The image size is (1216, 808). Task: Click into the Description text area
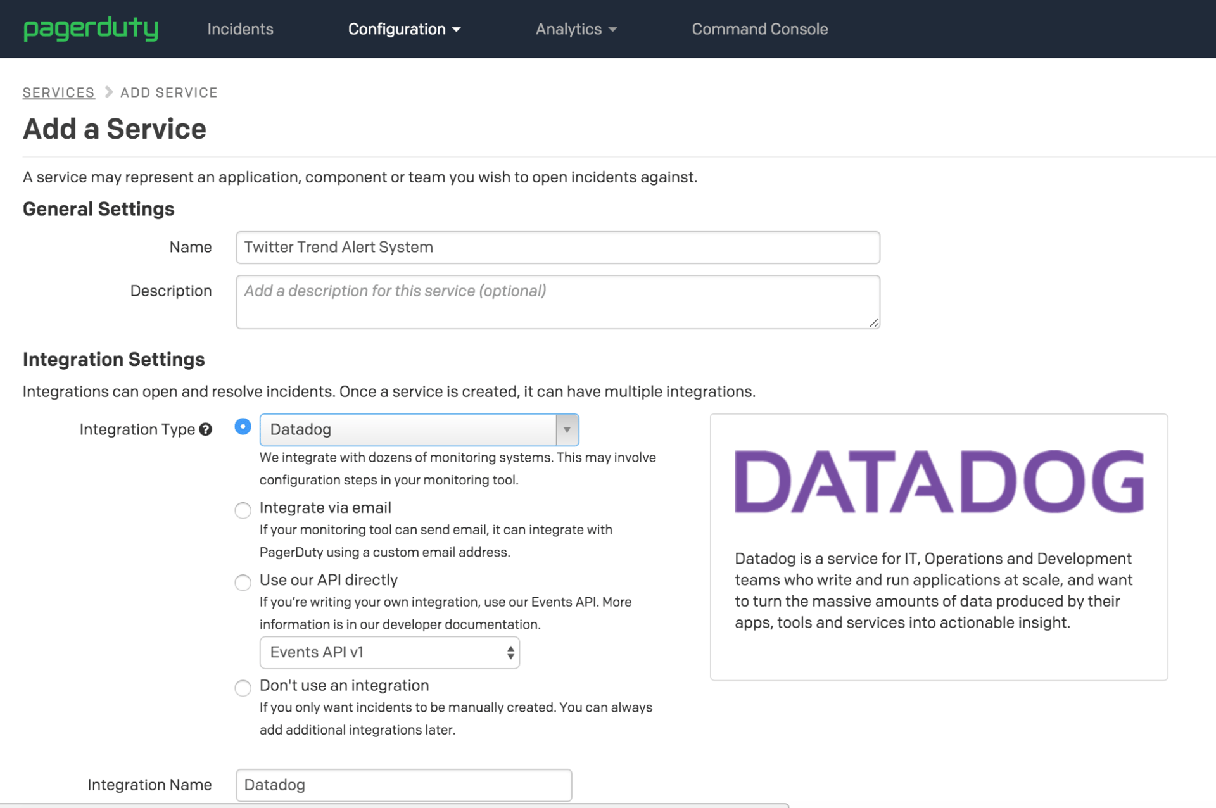(x=557, y=302)
